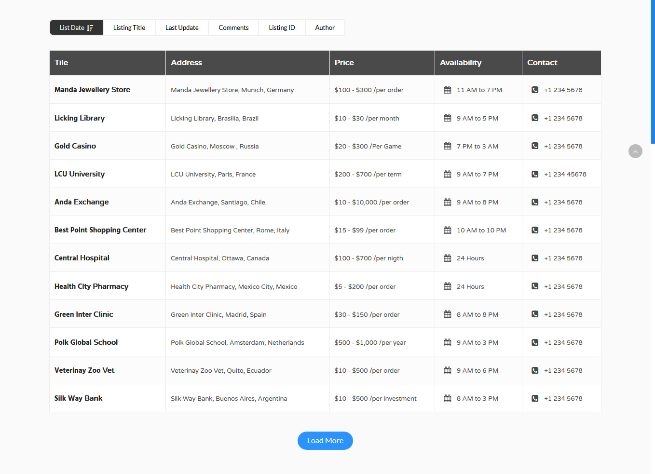Choose the Listing ID sort option
655x474 pixels.
pos(282,27)
